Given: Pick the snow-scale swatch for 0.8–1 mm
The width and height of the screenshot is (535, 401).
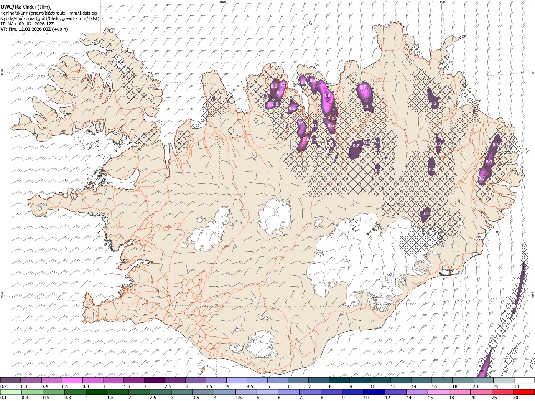Looking at the screenshot, I should pyautogui.click(x=92, y=380).
